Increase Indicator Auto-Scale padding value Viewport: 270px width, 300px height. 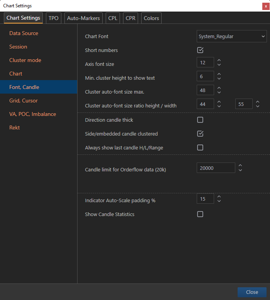[219, 196]
